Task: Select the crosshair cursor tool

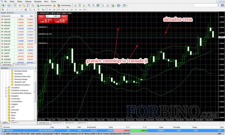Action: [x=7, y=10]
